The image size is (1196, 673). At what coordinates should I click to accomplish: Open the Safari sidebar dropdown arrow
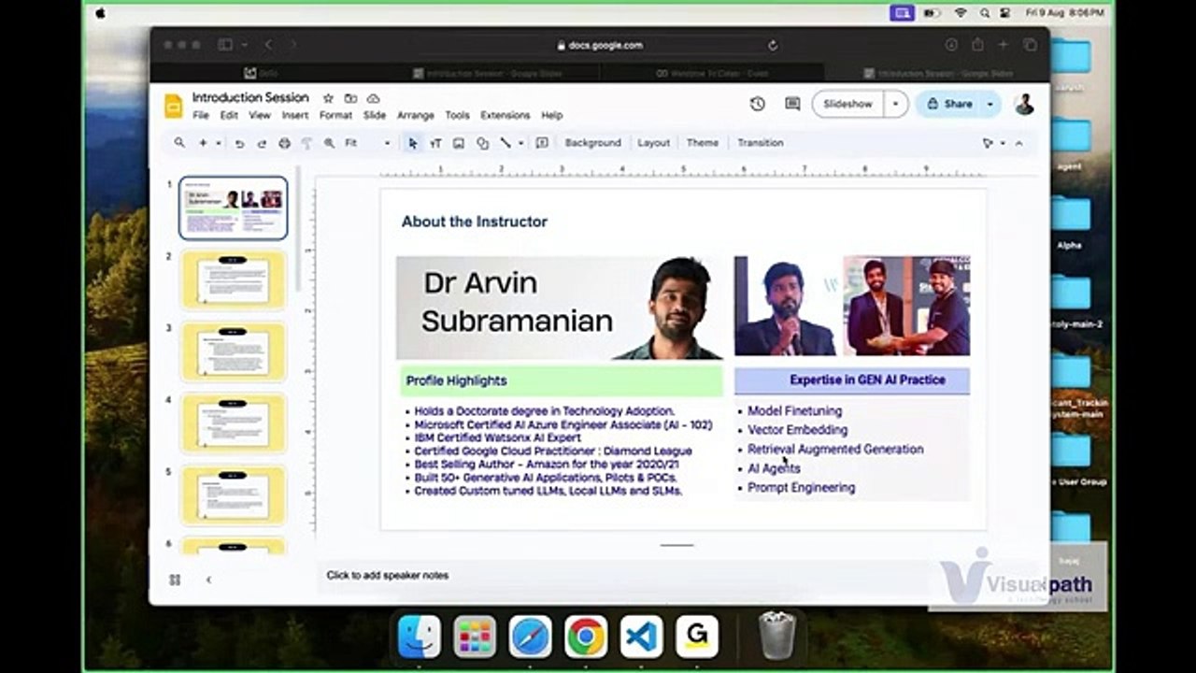point(244,45)
